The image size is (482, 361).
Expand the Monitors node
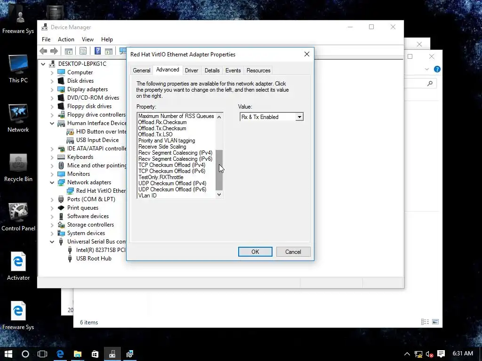point(52,174)
